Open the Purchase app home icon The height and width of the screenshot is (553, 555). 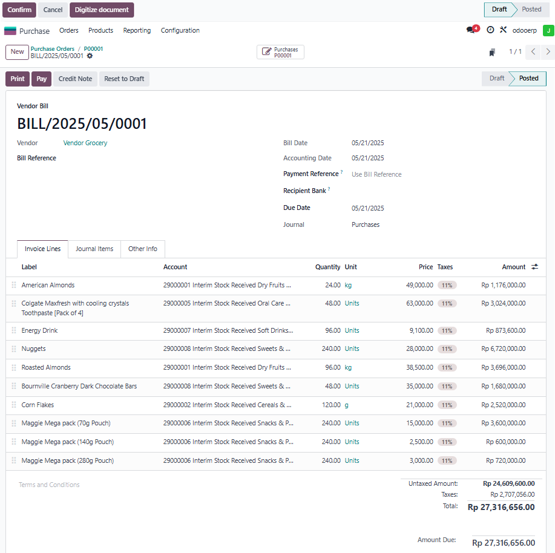pyautogui.click(x=10, y=31)
